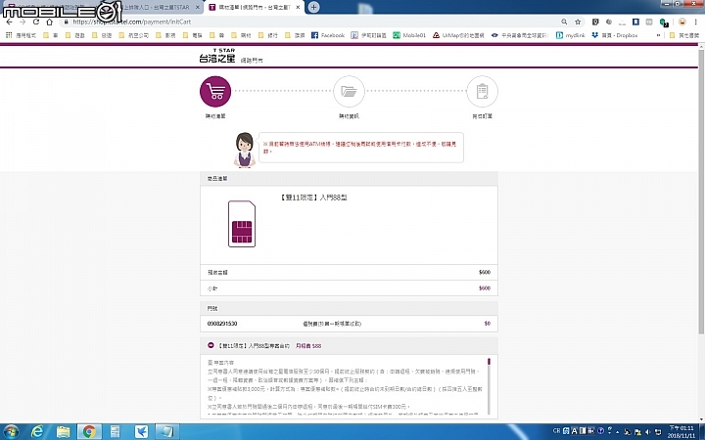Viewport: 705px width, 440px height.
Task: Click the shield extension icon in toolbar
Action: click(x=595, y=22)
